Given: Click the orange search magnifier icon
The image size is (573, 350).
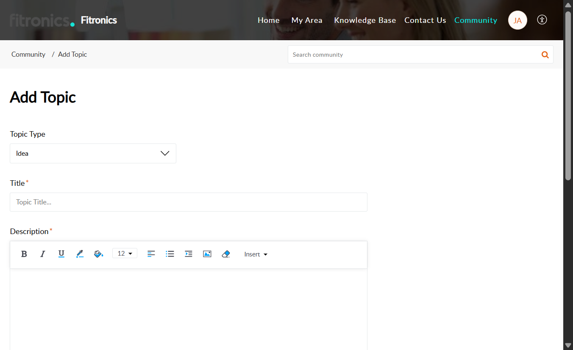Looking at the screenshot, I should [x=545, y=55].
